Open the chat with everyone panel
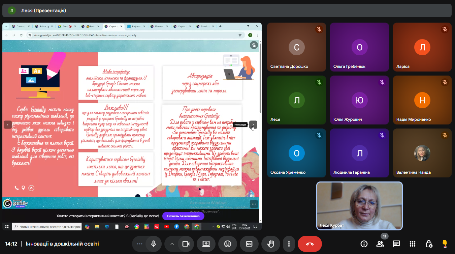The image size is (455, 254). click(x=396, y=244)
